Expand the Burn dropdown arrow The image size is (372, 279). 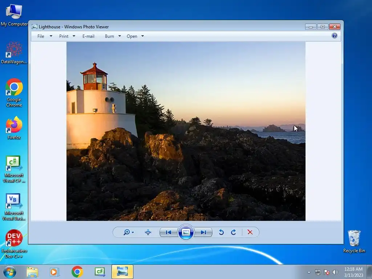point(120,36)
